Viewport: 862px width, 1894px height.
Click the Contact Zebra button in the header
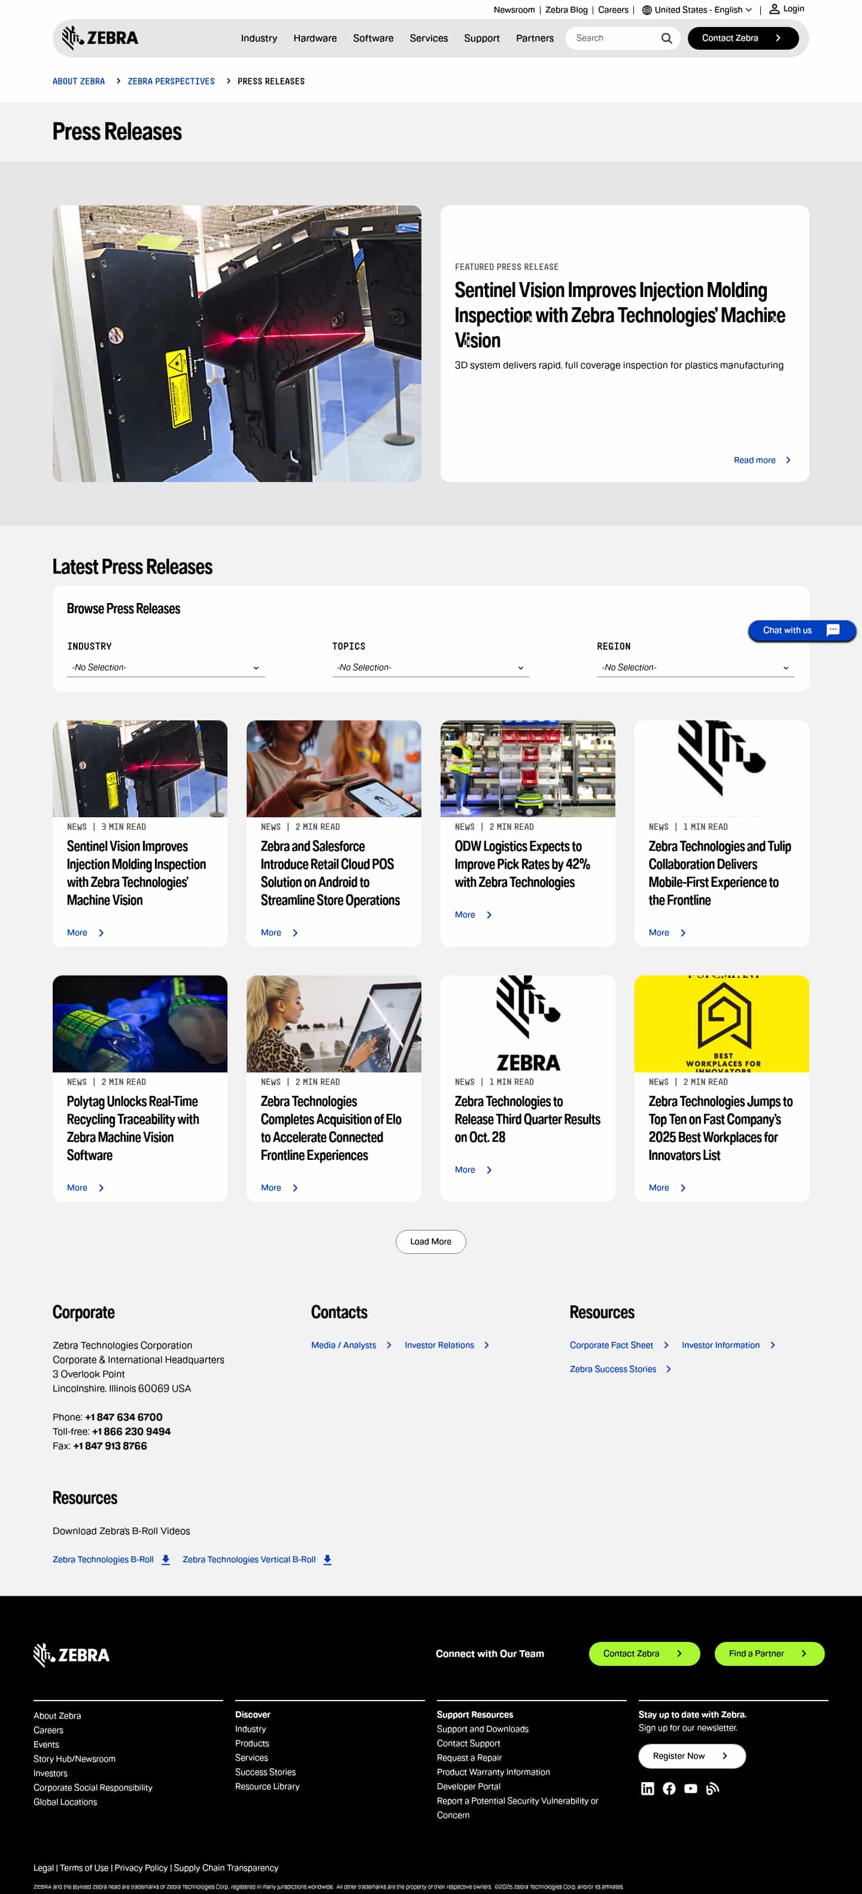[x=743, y=38]
